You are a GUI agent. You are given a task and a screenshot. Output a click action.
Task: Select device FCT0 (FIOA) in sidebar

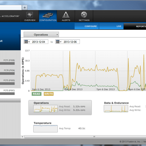pyautogui.click(x=9, y=70)
